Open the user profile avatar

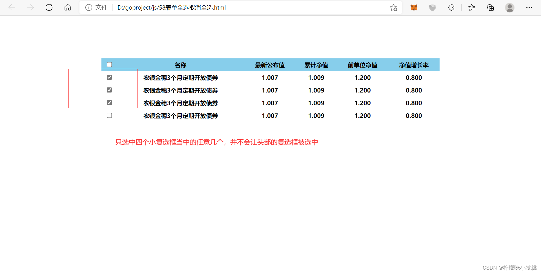coord(510,8)
